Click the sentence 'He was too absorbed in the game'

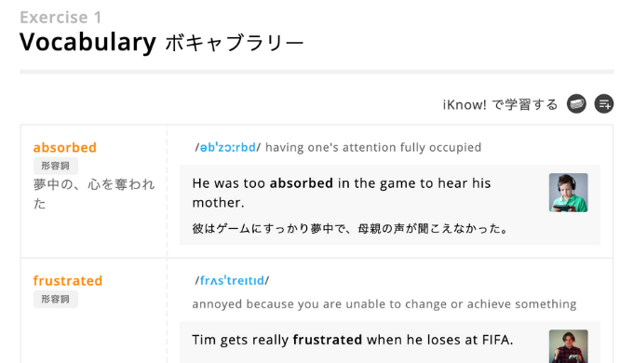(x=342, y=193)
